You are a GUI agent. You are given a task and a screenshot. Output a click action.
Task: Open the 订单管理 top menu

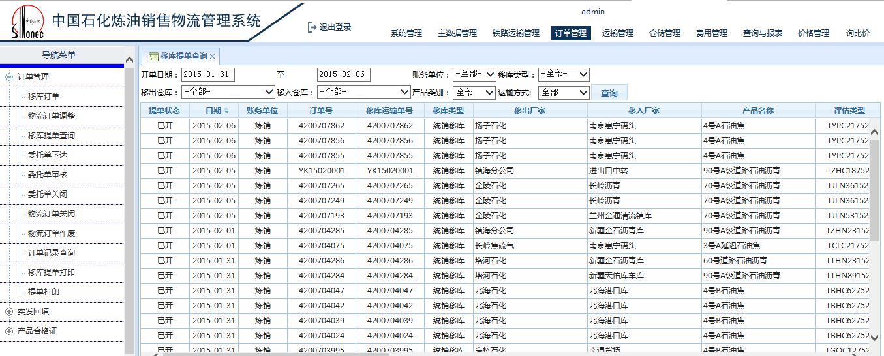[x=571, y=33]
